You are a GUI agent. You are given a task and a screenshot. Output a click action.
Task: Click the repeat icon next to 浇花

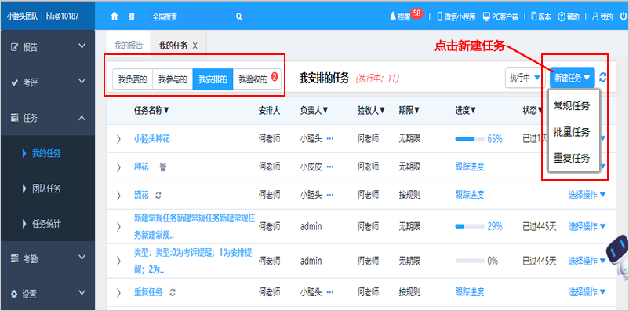[158, 196]
